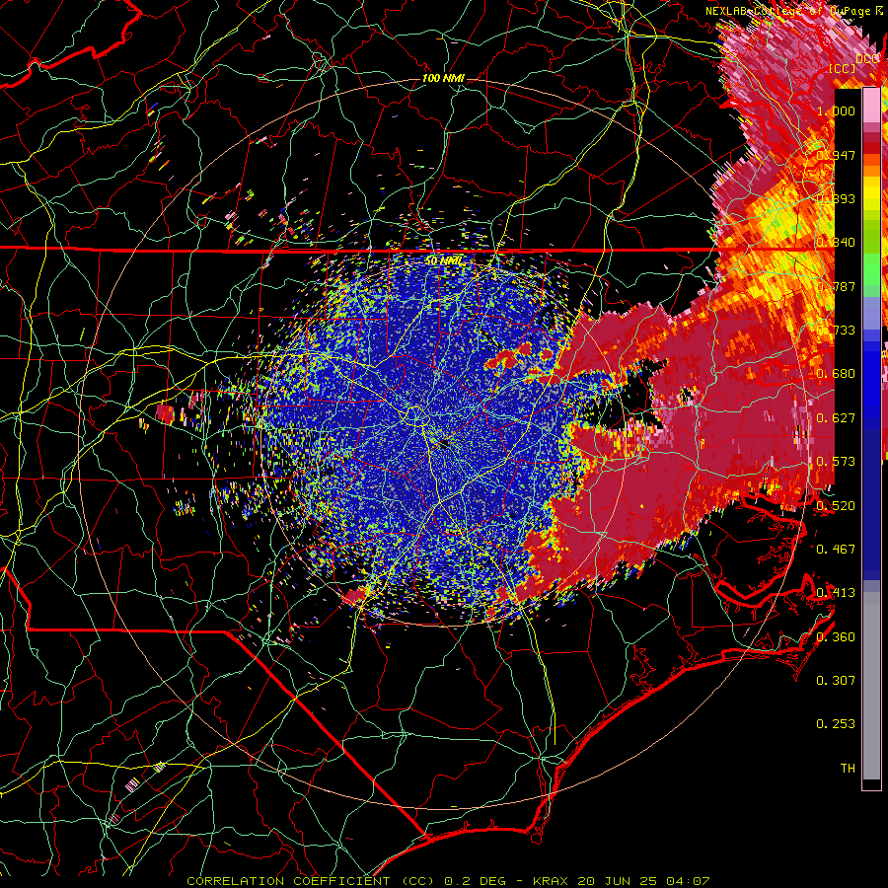Select the 0.307 legend value
Screen dimensions: 888x888
(836, 681)
